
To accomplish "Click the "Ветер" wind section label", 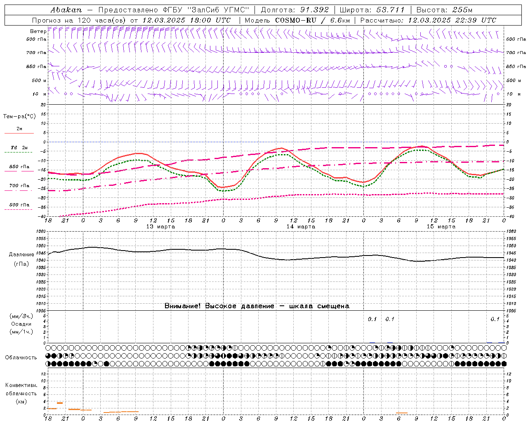I will 38,31.
